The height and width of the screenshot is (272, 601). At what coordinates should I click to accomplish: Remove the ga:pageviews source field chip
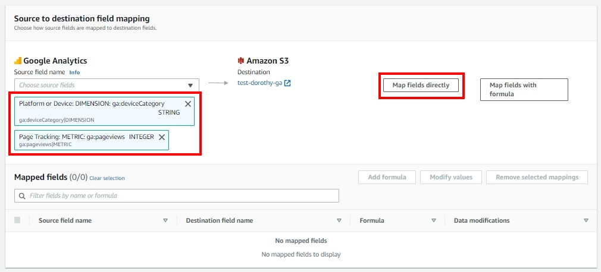(x=162, y=137)
